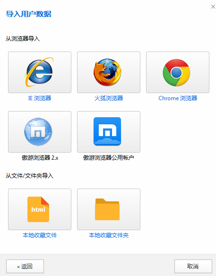The image size is (216, 276).
Task: Click the '导入用户数据' dialog title
Action: tap(28, 14)
